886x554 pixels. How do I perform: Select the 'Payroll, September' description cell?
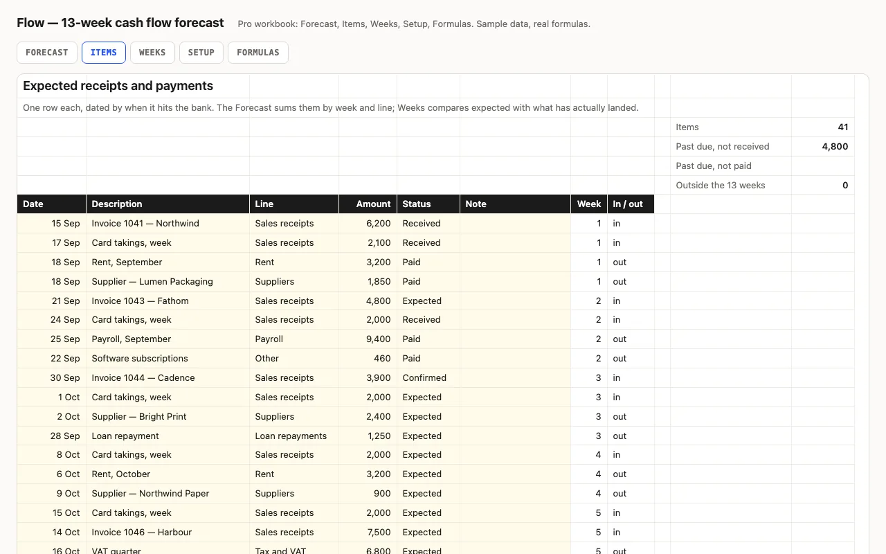168,339
